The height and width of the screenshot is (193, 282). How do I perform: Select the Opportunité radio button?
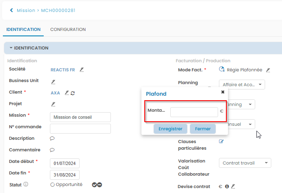coord(52,185)
